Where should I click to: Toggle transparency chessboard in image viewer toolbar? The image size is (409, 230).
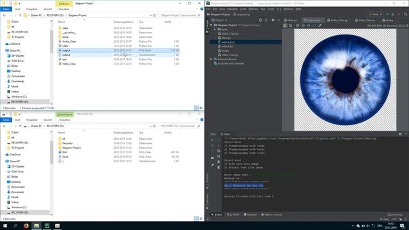(285, 26)
